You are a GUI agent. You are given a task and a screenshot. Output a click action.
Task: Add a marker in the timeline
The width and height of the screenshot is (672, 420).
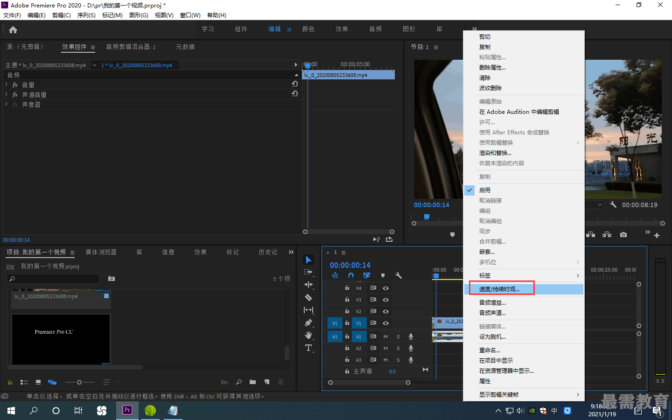(383, 275)
